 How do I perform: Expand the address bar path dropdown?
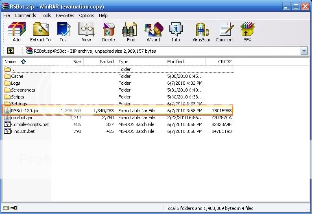pos(304,51)
